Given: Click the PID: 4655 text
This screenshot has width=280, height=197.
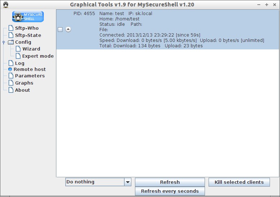Looking at the screenshot, I should pyautogui.click(x=84, y=14).
